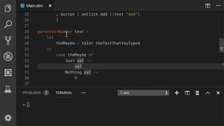This screenshot has width=224, height=126.
Task: Click the problems count badge
Action: 46,93
